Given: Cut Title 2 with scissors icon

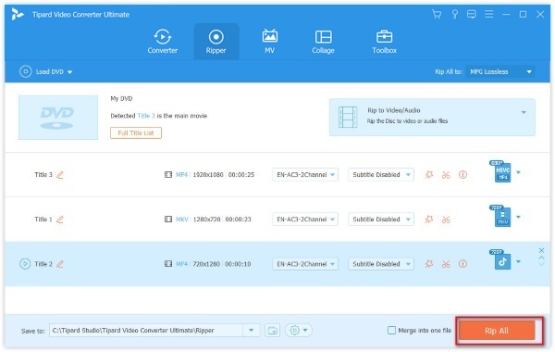Looking at the screenshot, I should [x=446, y=264].
